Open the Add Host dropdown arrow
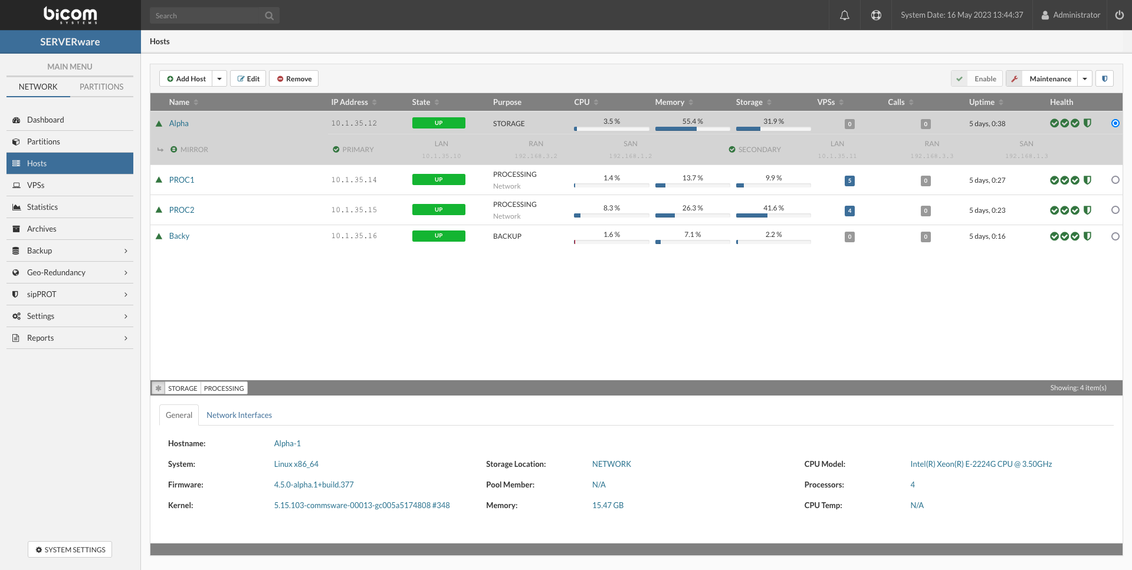This screenshot has height=570, width=1132. pos(219,78)
